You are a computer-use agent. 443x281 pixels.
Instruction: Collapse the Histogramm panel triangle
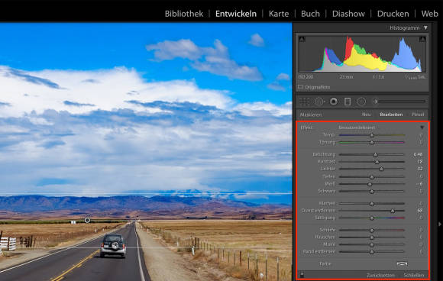point(425,27)
